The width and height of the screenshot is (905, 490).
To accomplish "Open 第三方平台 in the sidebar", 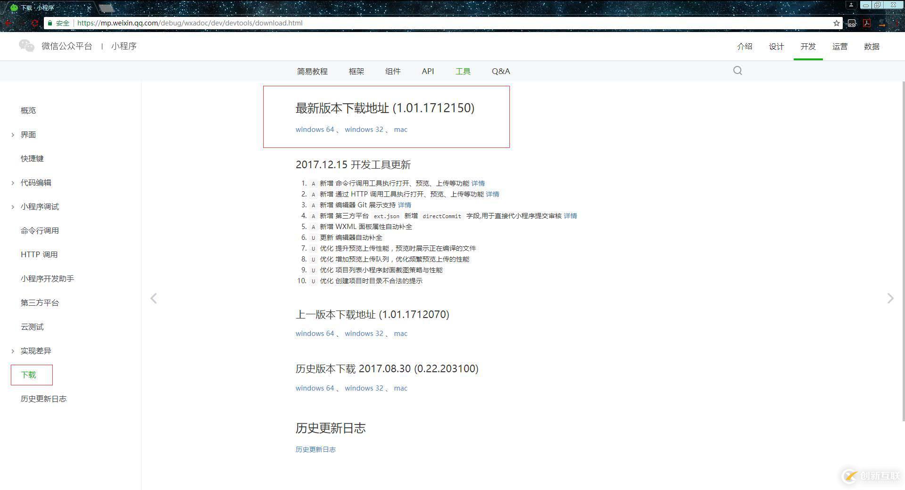I will coord(40,302).
